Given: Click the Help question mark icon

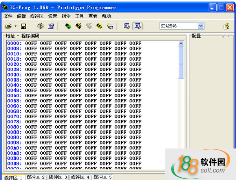Looking at the screenshot, I should click(226, 26).
